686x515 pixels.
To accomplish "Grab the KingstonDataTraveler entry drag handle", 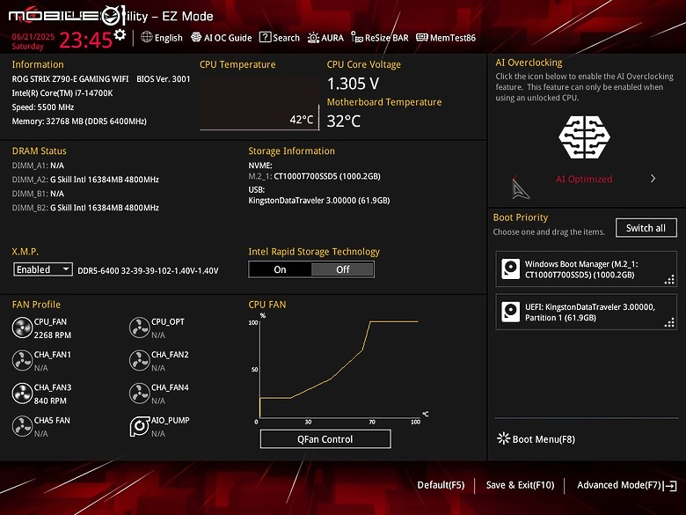I will tap(669, 323).
